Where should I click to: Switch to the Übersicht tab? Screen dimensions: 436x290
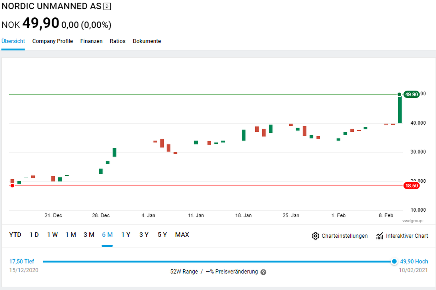(13, 41)
